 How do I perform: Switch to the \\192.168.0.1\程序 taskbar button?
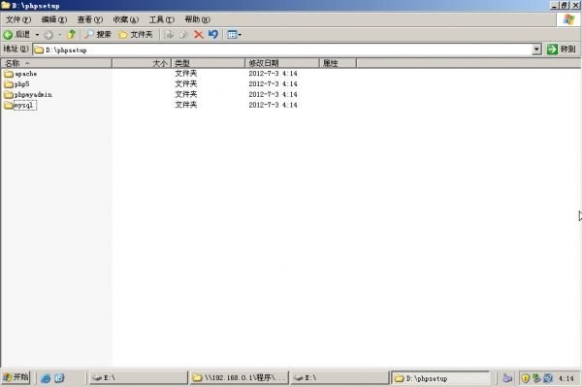pos(240,377)
